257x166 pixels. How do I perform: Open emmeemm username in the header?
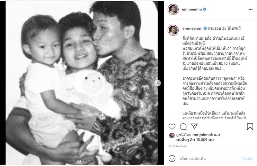[192, 9]
